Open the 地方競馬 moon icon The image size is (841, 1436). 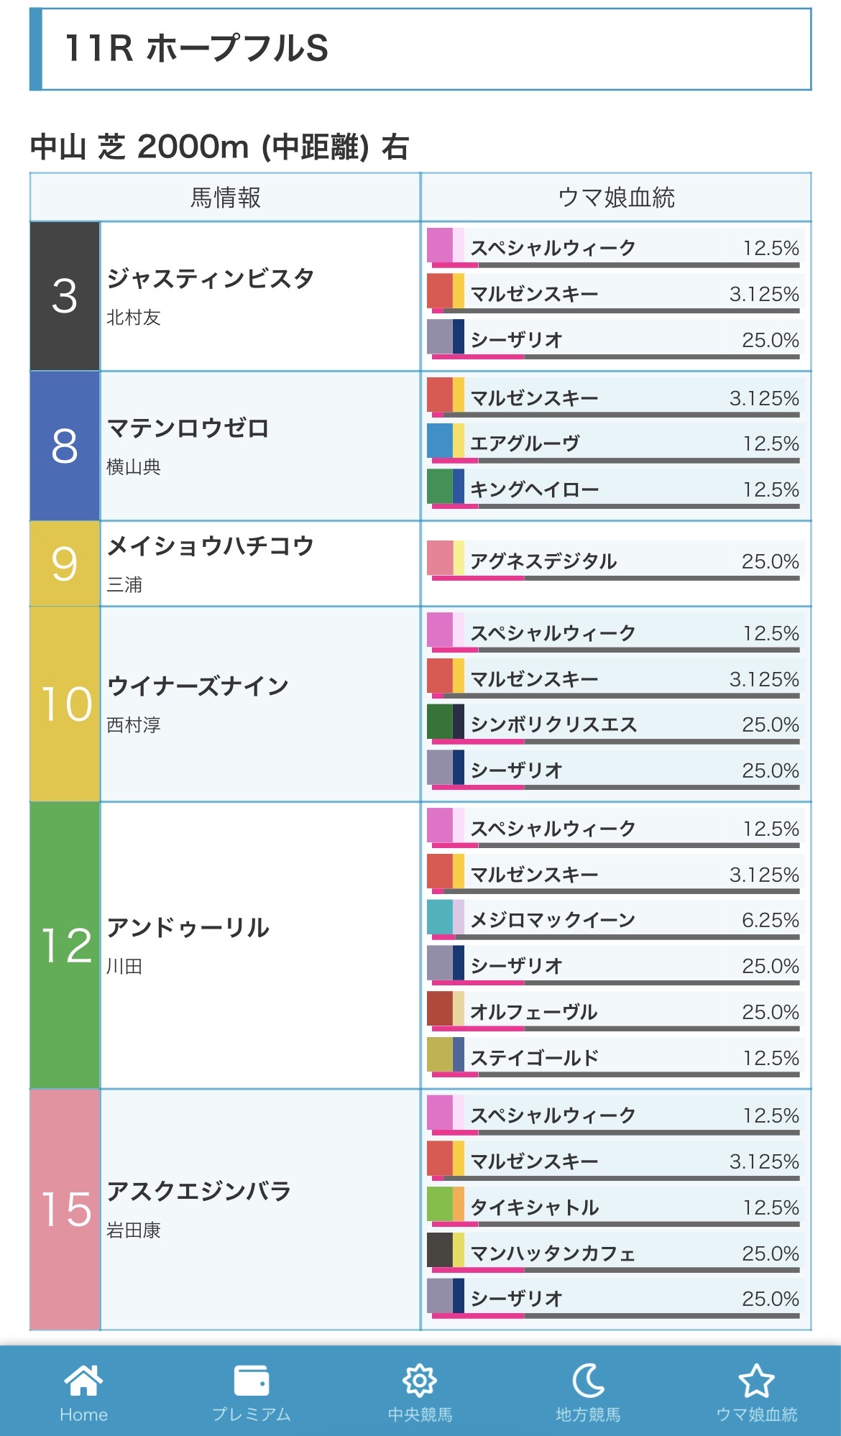pyautogui.click(x=588, y=1380)
